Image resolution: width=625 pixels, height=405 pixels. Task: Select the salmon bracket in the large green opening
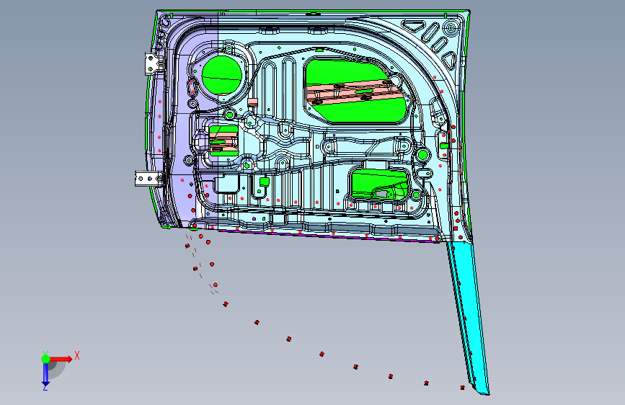[354, 92]
